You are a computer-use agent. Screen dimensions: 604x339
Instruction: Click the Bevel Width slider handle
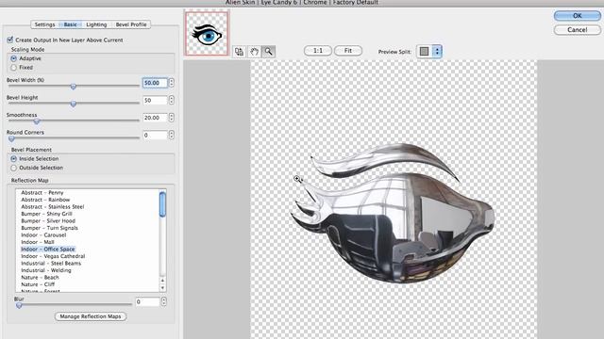pyautogui.click(x=74, y=87)
